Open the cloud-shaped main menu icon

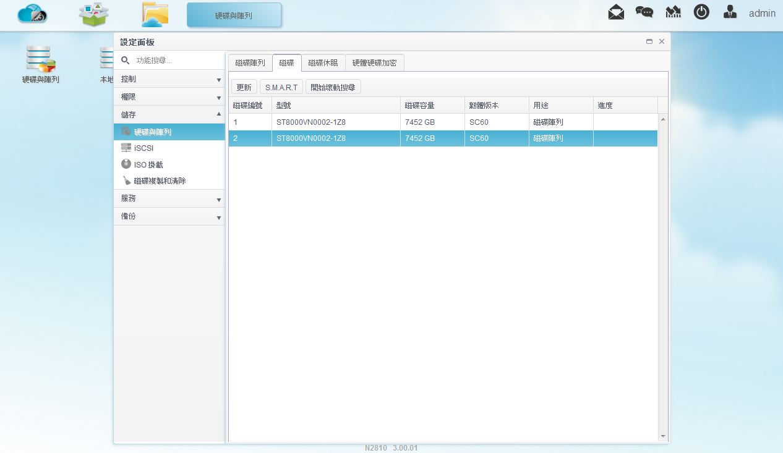tap(33, 14)
